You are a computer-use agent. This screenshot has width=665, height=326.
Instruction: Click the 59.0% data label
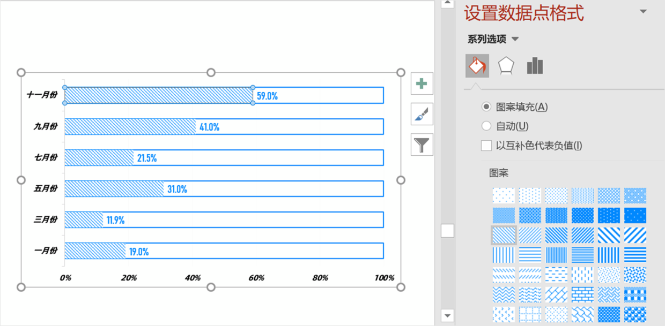pos(267,96)
